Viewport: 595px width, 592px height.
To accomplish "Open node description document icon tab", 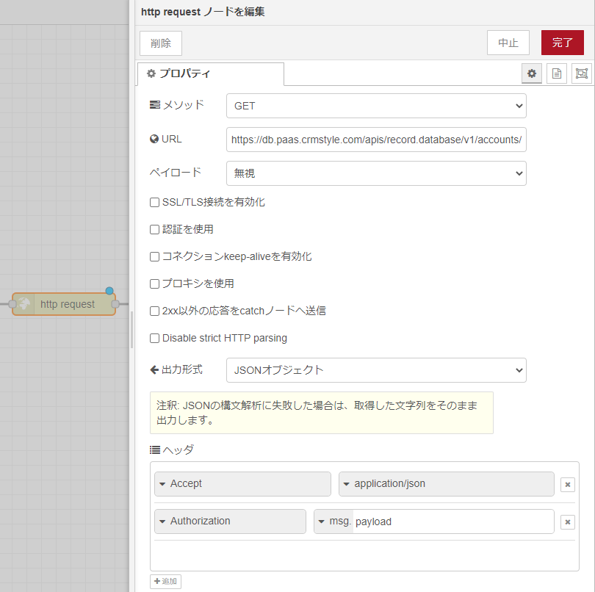I will coord(557,73).
